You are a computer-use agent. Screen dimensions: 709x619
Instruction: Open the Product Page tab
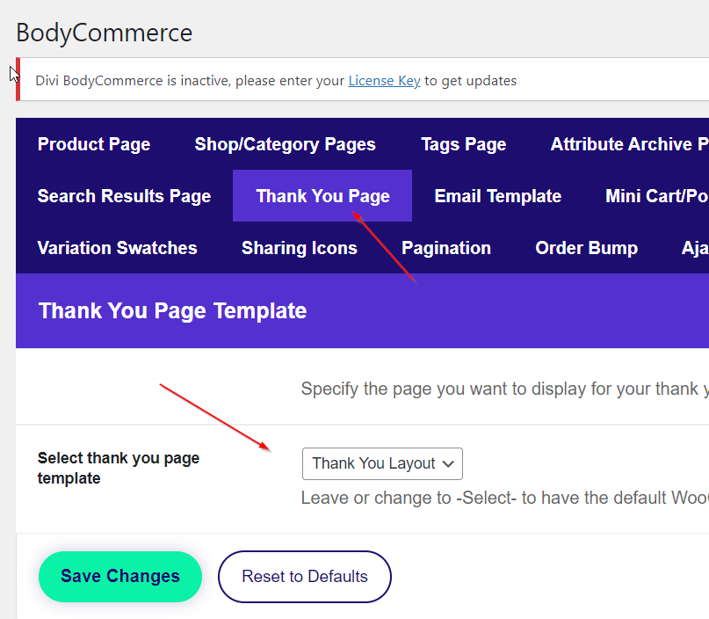(x=94, y=144)
